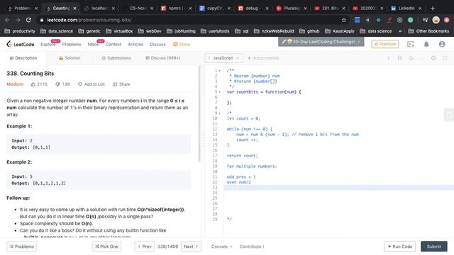Switch to the Pluralsight browser tab
Screen dimensions: 454x255
click(x=292, y=8)
